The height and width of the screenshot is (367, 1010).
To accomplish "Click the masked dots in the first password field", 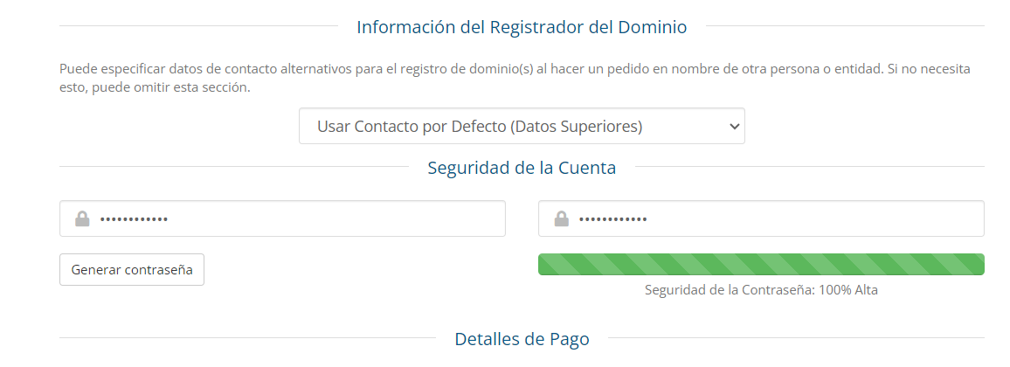I will (x=134, y=219).
